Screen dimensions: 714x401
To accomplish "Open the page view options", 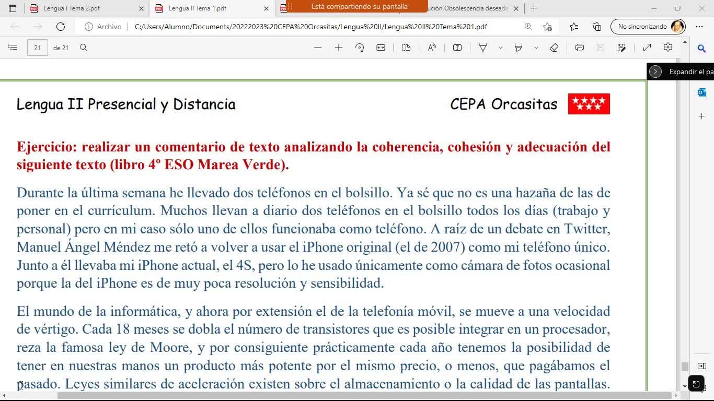I will pyautogui.click(x=406, y=48).
